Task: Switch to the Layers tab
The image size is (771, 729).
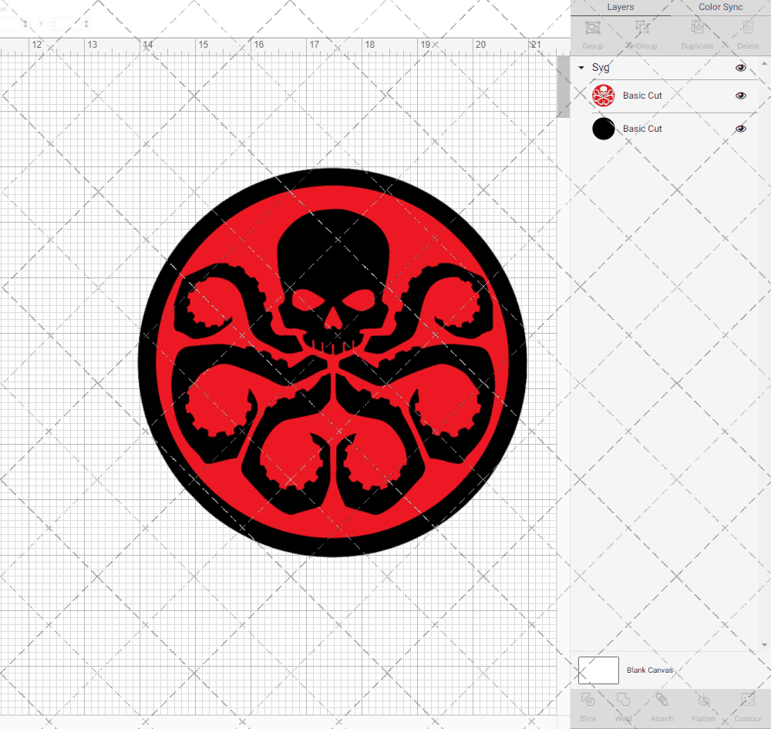Action: pos(621,8)
